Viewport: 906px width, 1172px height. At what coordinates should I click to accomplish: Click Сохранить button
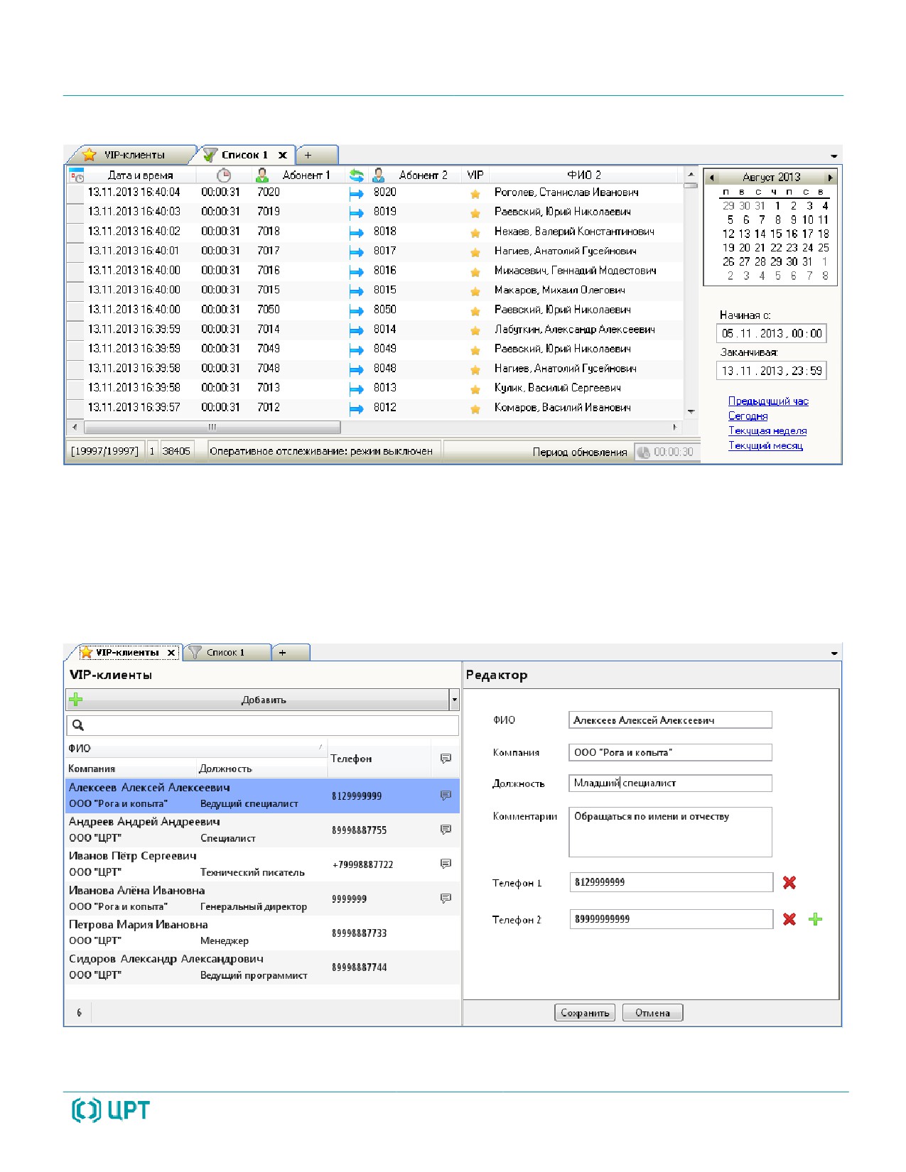click(585, 1013)
